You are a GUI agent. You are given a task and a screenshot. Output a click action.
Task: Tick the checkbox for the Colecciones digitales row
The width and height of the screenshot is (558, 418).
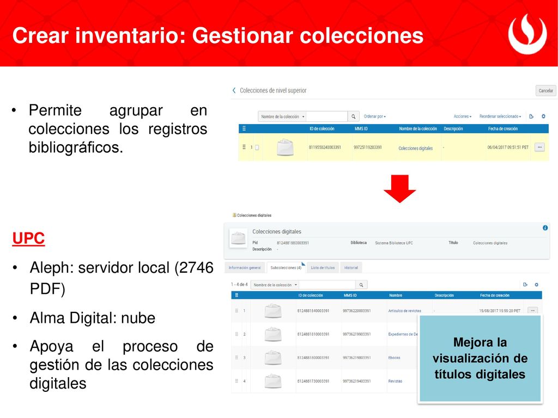point(257,147)
